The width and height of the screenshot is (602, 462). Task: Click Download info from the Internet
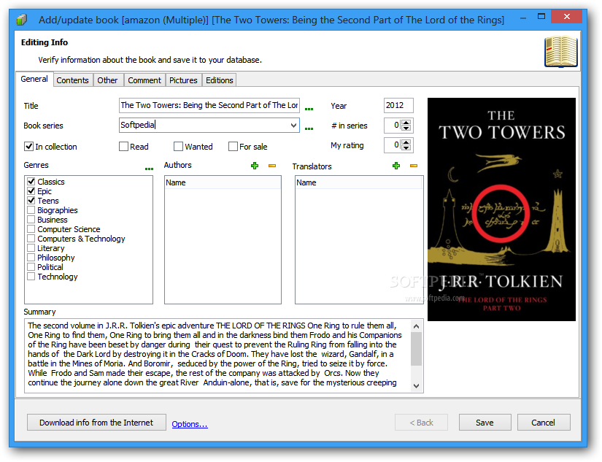(x=96, y=423)
